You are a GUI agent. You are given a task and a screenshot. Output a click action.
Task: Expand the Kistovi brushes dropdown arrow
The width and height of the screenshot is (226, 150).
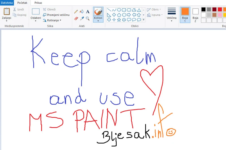point(98,21)
